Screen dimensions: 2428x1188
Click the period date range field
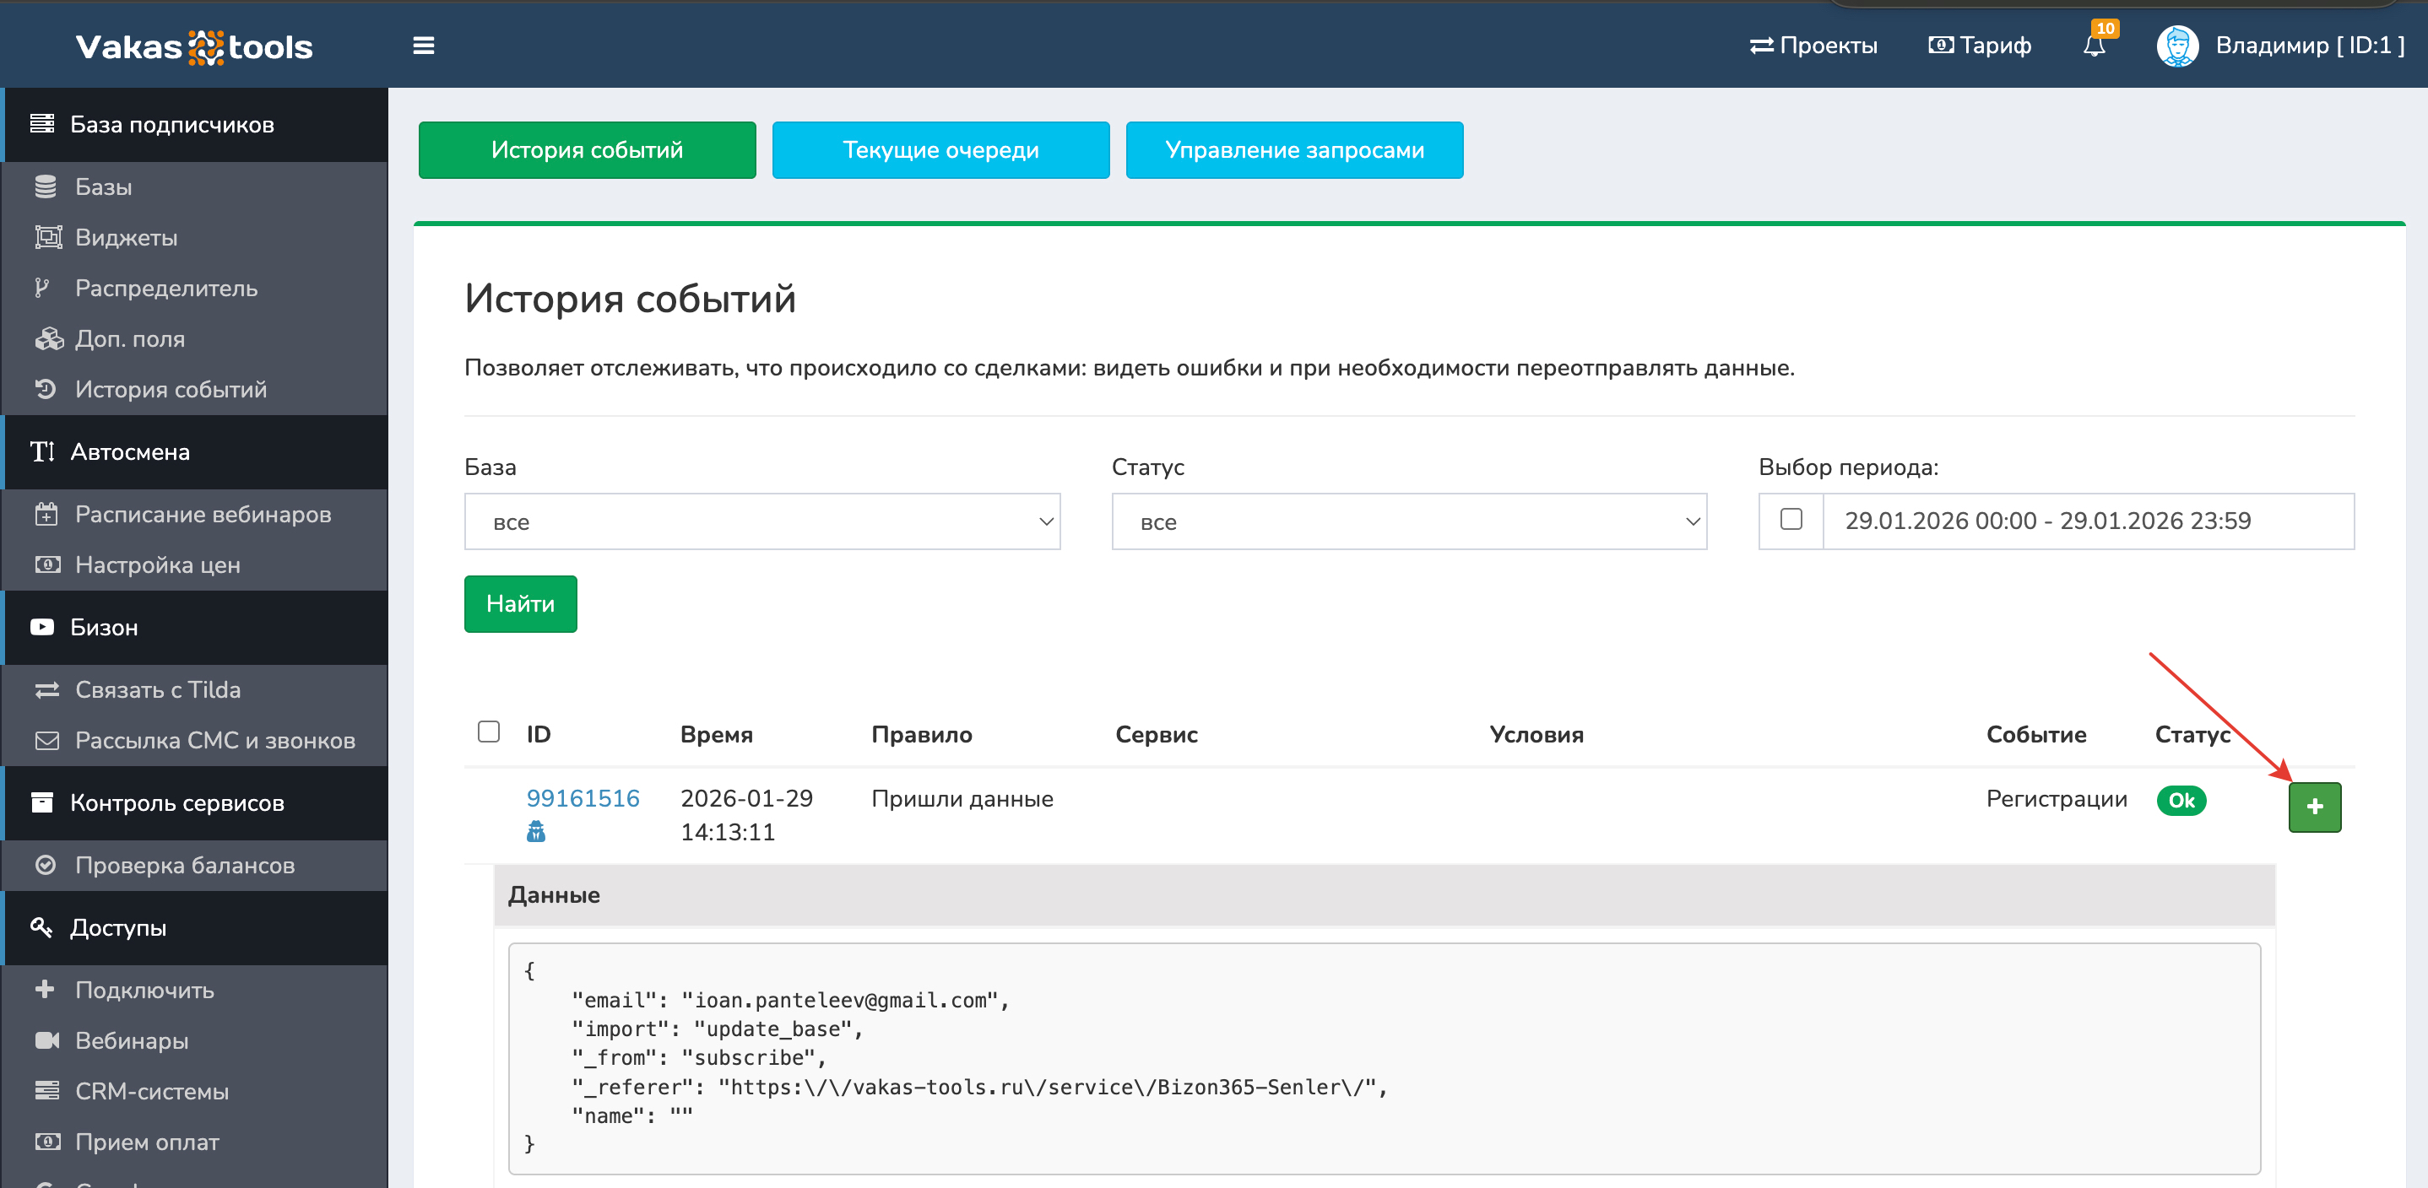click(2087, 521)
